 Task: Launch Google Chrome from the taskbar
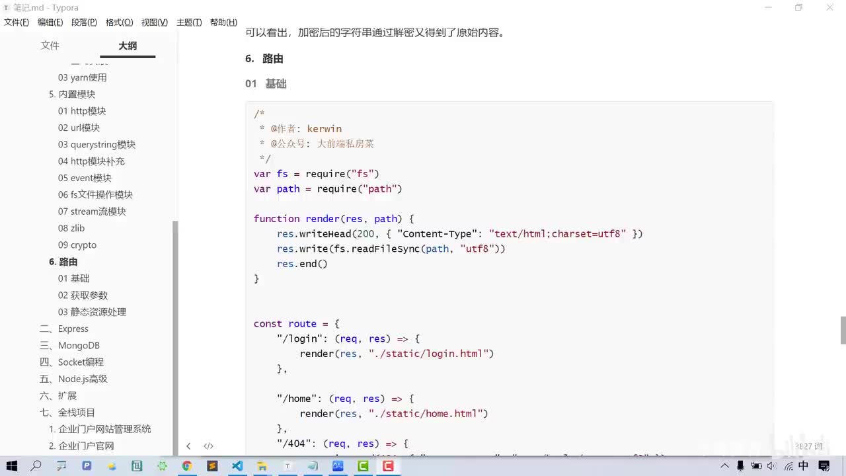(x=187, y=465)
